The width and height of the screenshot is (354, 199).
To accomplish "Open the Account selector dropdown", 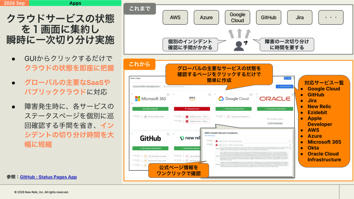I will point(147,87).
